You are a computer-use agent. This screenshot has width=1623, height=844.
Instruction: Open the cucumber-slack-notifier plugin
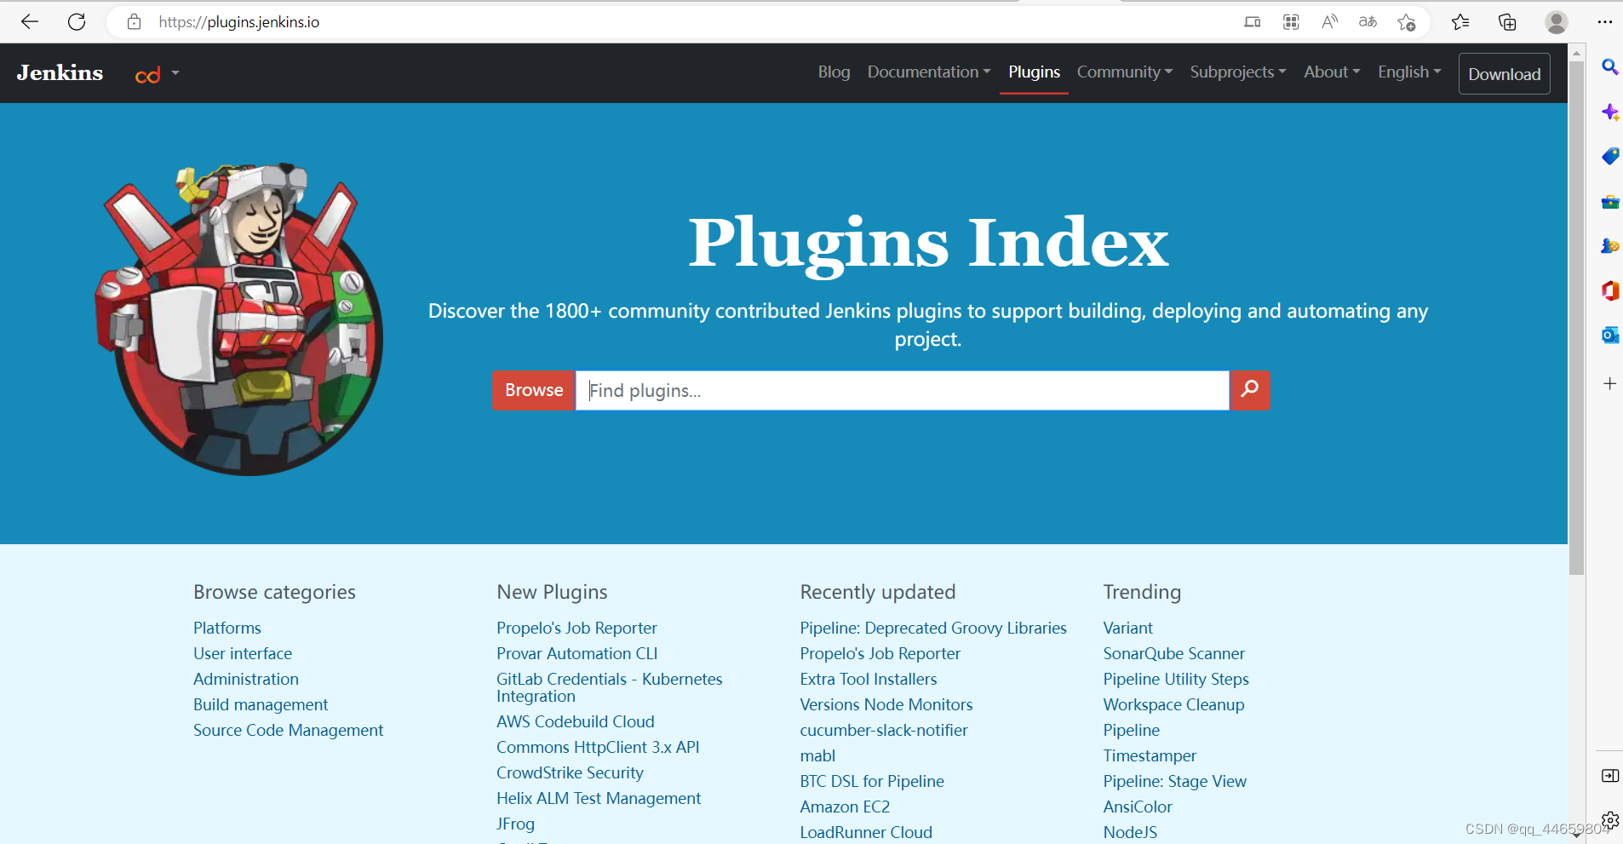884,730
